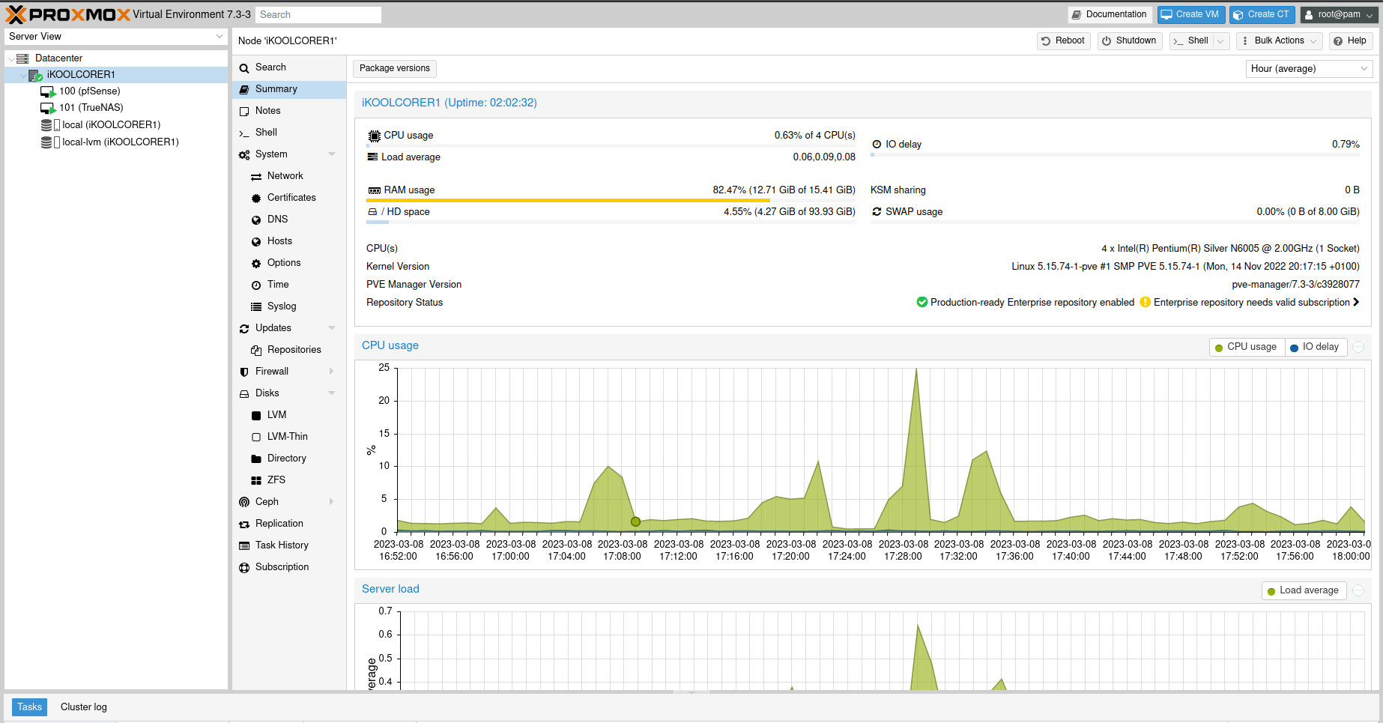
Task: Click the Options gear icon
Action: pyautogui.click(x=256, y=264)
